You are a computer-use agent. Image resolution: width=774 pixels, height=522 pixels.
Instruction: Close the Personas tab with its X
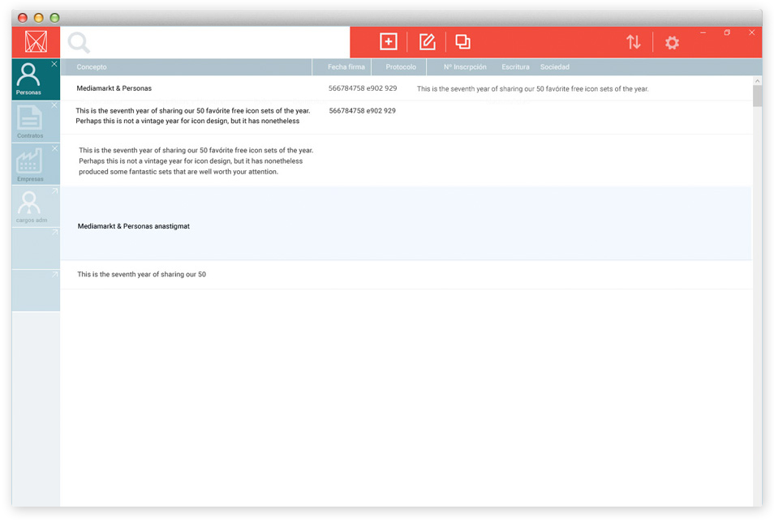[54, 64]
